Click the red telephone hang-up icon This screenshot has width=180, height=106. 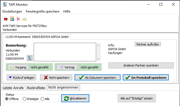[6, 19]
